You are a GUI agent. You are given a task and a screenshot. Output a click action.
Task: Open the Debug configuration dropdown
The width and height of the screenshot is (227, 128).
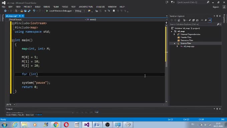click(80, 11)
